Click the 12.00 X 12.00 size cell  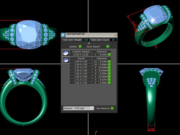(x=81, y=55)
